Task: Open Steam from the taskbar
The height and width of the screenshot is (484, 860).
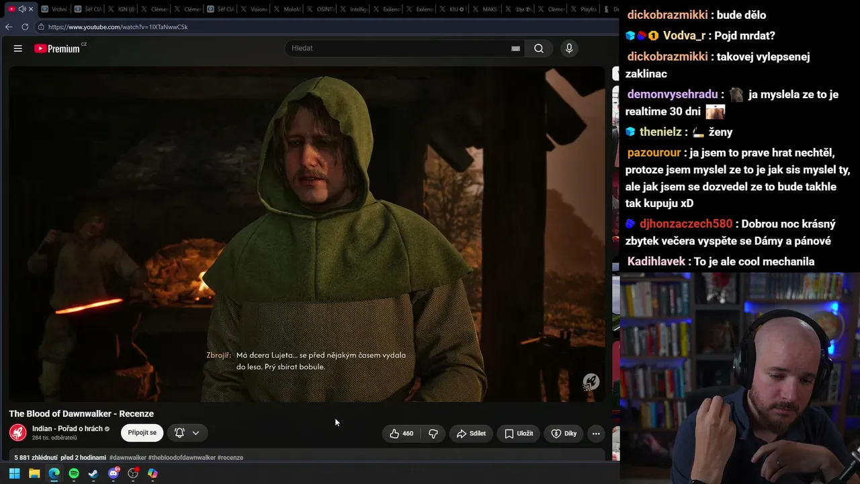Action: click(93, 473)
